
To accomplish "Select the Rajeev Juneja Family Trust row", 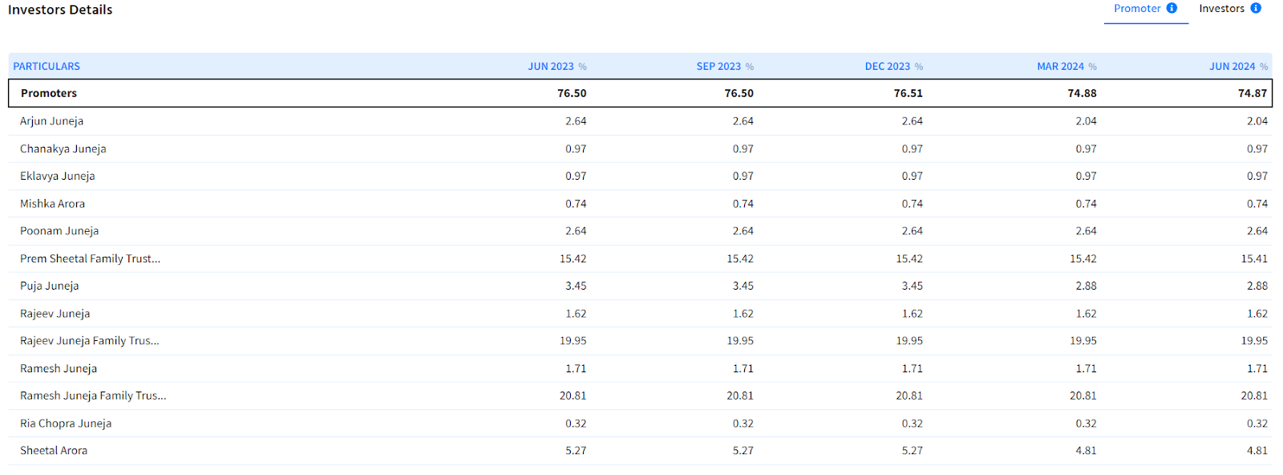I will (x=640, y=341).
